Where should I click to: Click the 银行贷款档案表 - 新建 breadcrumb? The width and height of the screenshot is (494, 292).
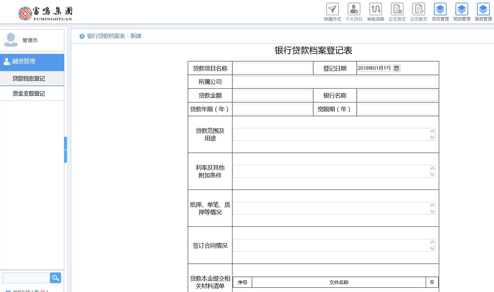[x=114, y=36]
